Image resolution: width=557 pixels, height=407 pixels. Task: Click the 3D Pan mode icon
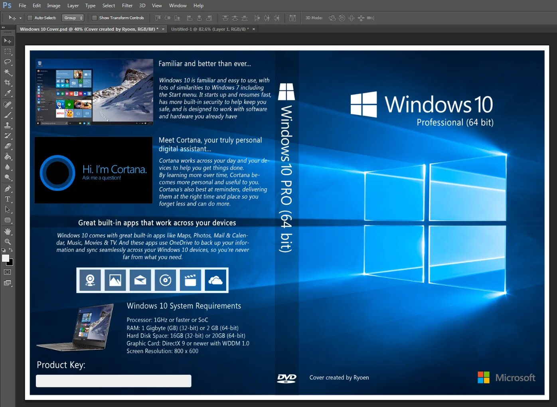point(352,18)
